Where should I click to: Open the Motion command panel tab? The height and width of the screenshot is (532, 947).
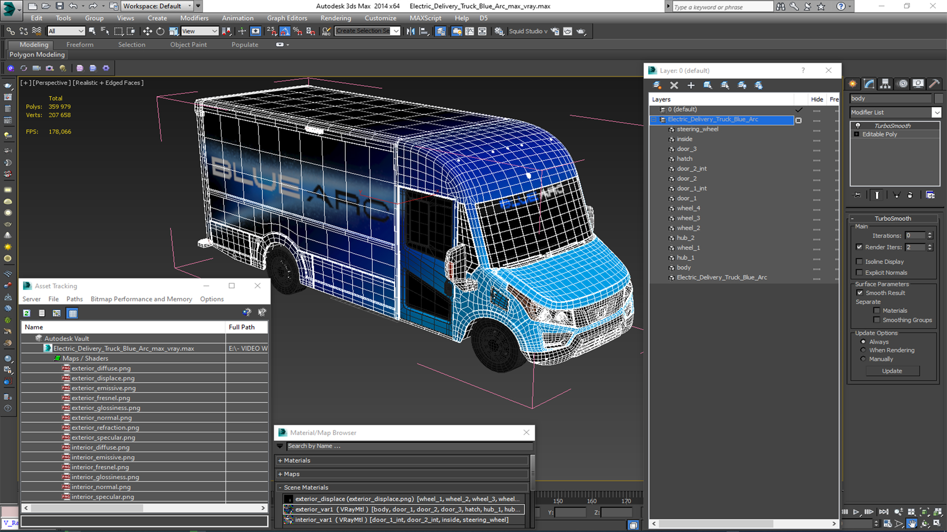tap(902, 84)
